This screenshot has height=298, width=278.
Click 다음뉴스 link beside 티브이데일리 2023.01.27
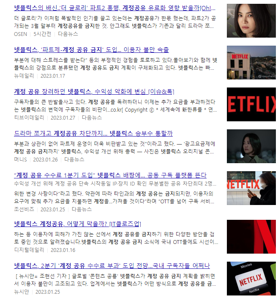tap(92, 118)
